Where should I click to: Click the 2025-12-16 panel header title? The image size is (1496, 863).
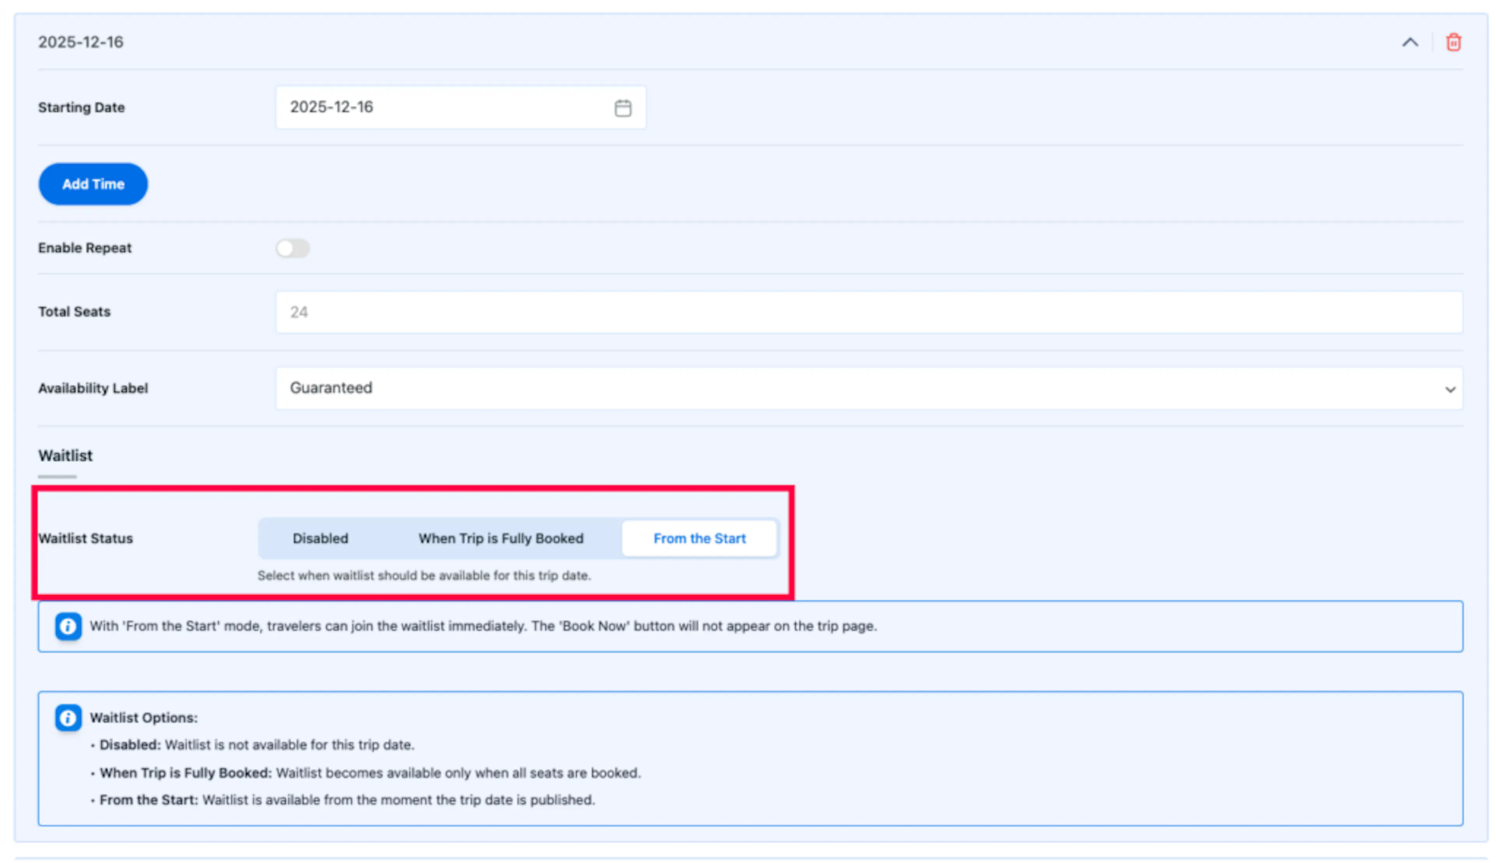(81, 42)
